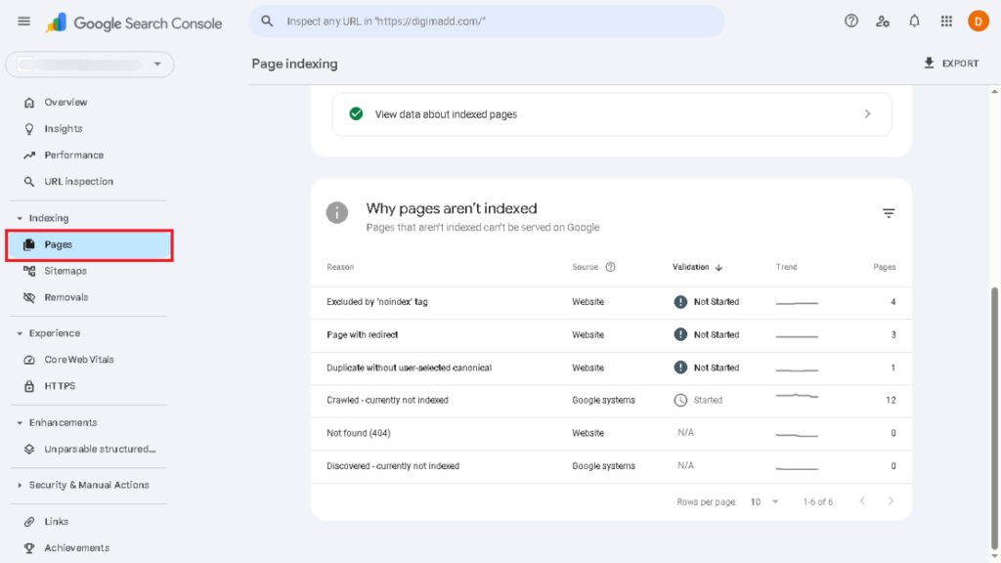Click the URL inspection search field
This screenshot has width=1001, height=563.
click(x=489, y=22)
